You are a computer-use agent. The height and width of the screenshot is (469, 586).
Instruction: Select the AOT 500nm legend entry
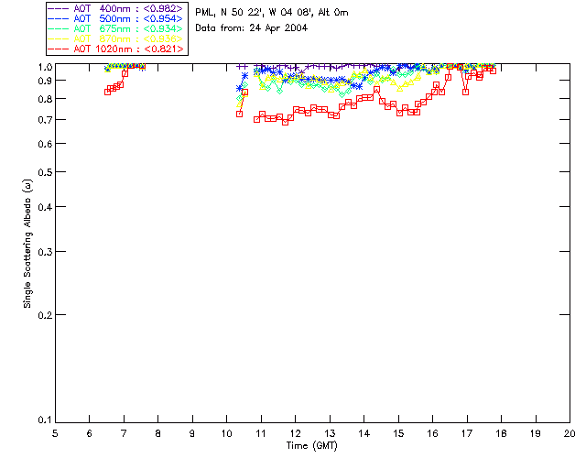[116, 18]
